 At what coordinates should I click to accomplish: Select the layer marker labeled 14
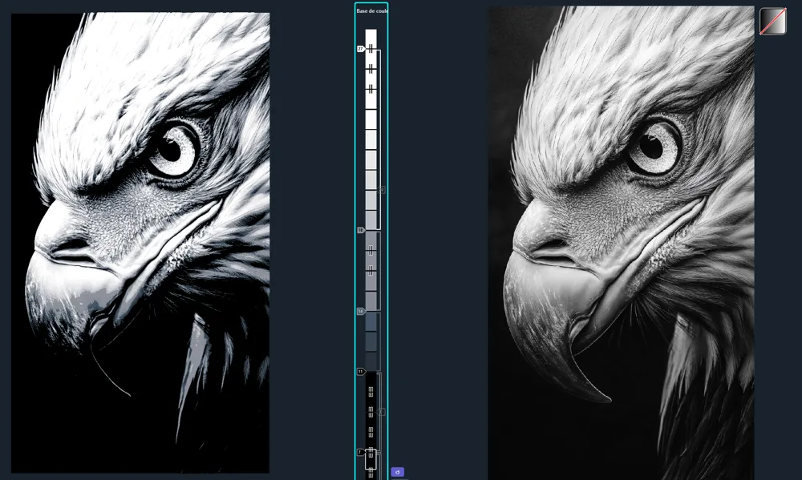pyautogui.click(x=361, y=311)
